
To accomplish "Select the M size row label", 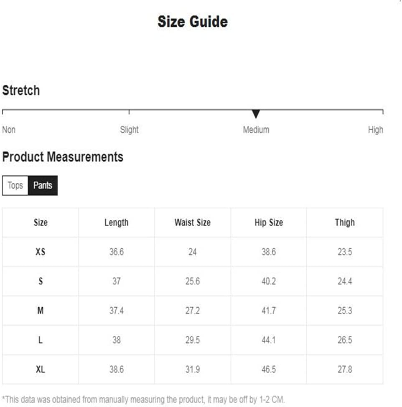I will [41, 311].
